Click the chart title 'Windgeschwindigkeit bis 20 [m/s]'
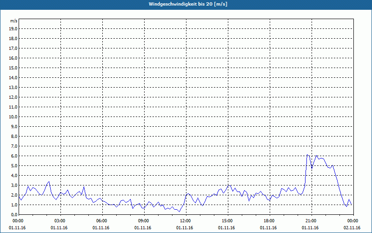Image resolution: width=372 pixels, height=233 pixels. [x=188, y=4]
